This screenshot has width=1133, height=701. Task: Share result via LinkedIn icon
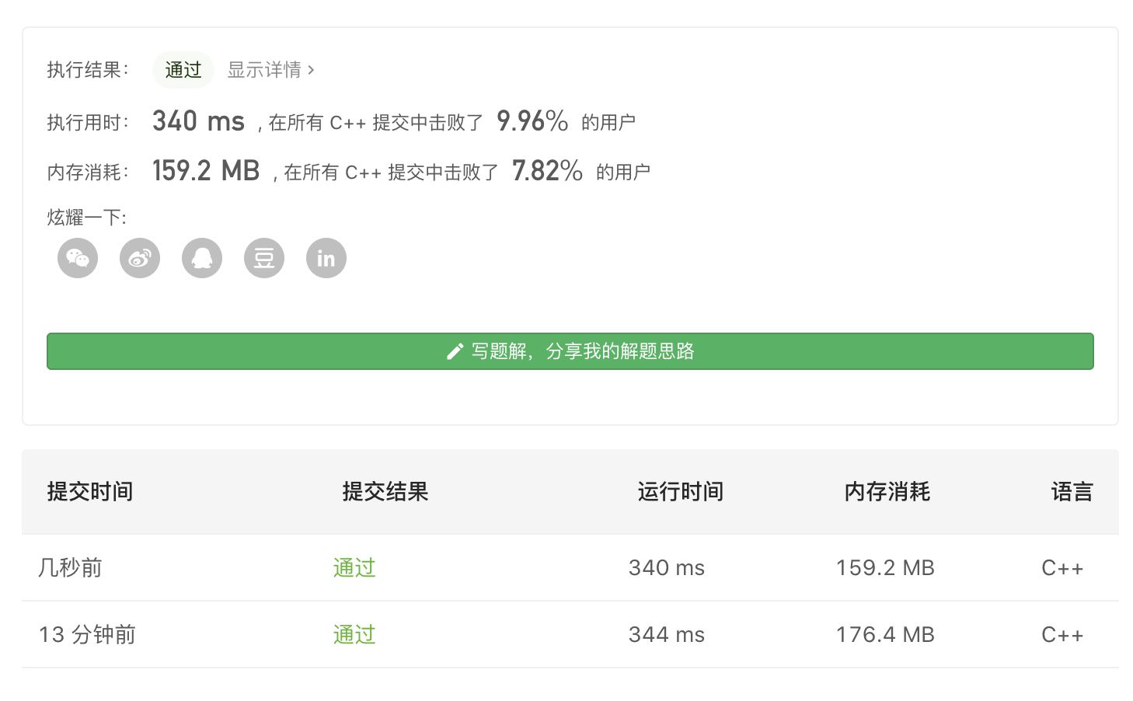coord(326,258)
